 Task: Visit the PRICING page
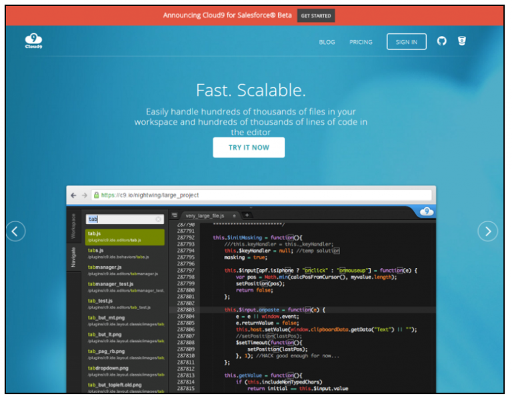[x=361, y=42]
